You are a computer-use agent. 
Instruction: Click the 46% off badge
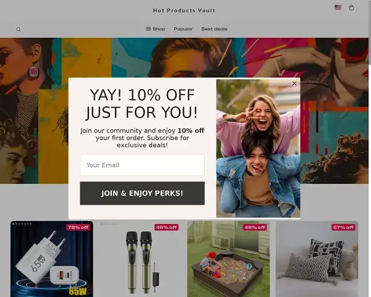166,227
